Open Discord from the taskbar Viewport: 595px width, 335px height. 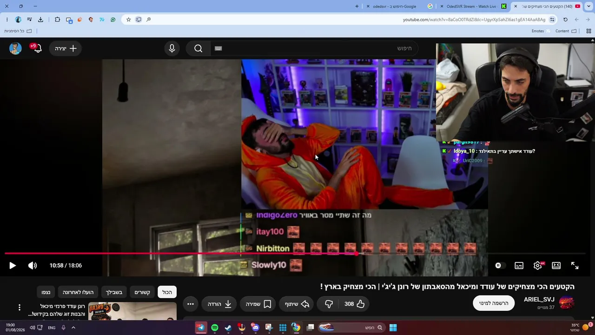255,328
